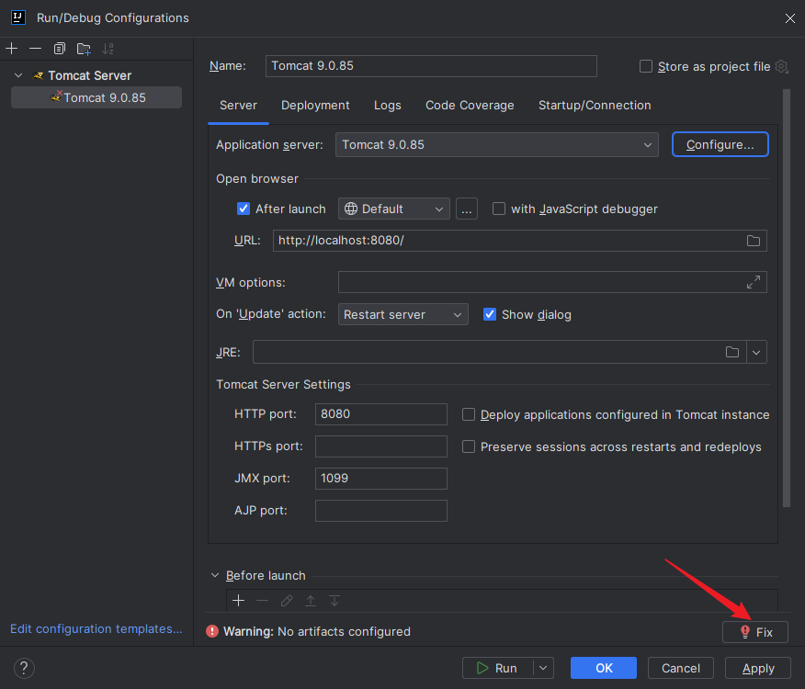Switch to the Code Coverage tab
Image resolution: width=805 pixels, height=689 pixels.
coord(470,106)
